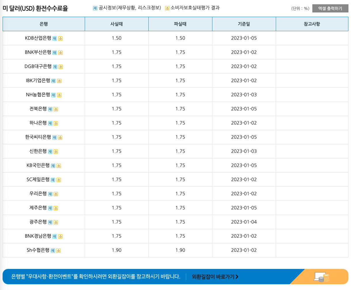This screenshot has height=290, width=351.
Task: Click the 참고사항 column header
Action: coord(312,24)
